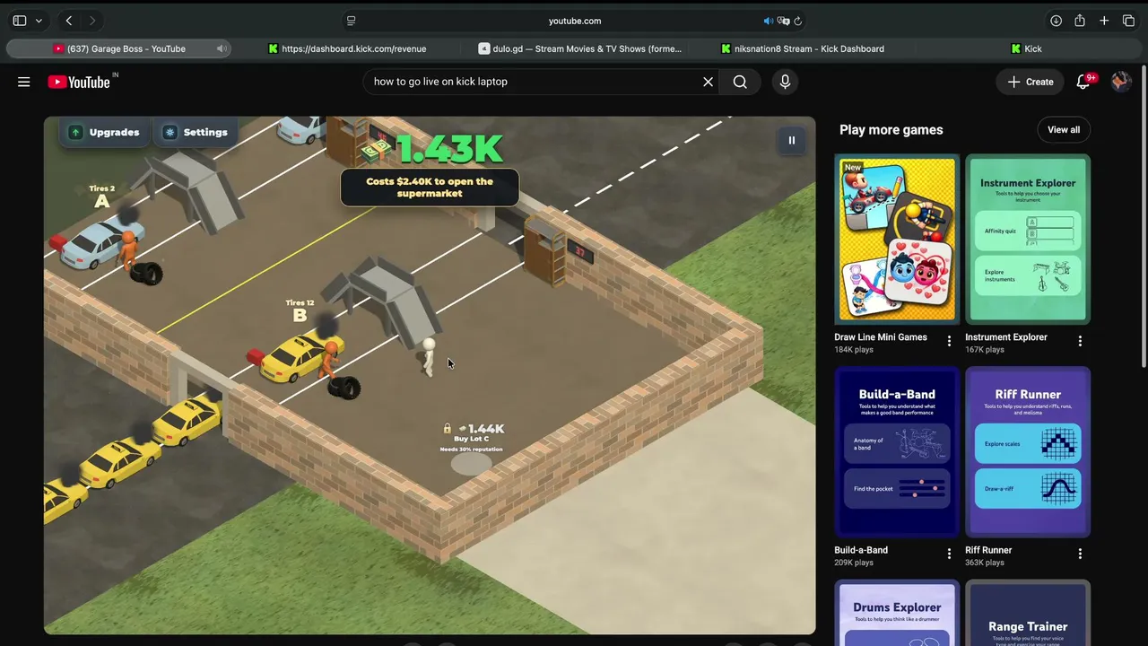Open the Draw Line Mini Games thumbnail
This screenshot has height=646, width=1148.
pyautogui.click(x=897, y=239)
